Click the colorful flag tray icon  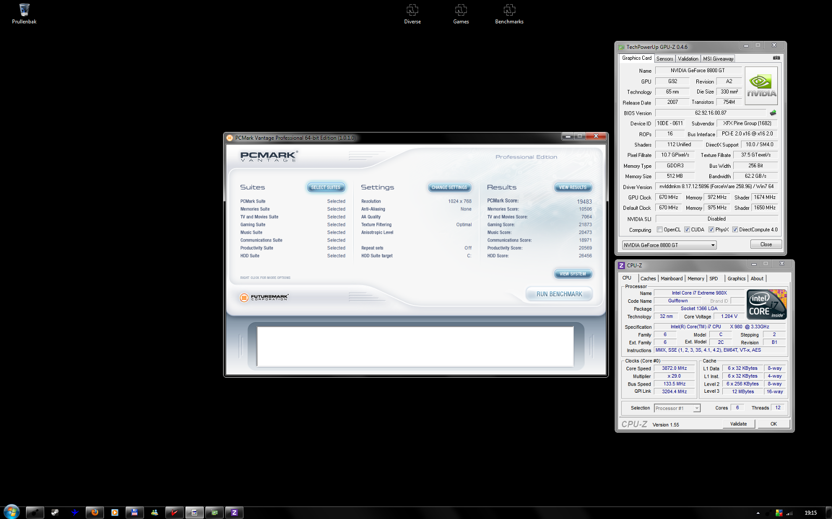pyautogui.click(x=779, y=513)
